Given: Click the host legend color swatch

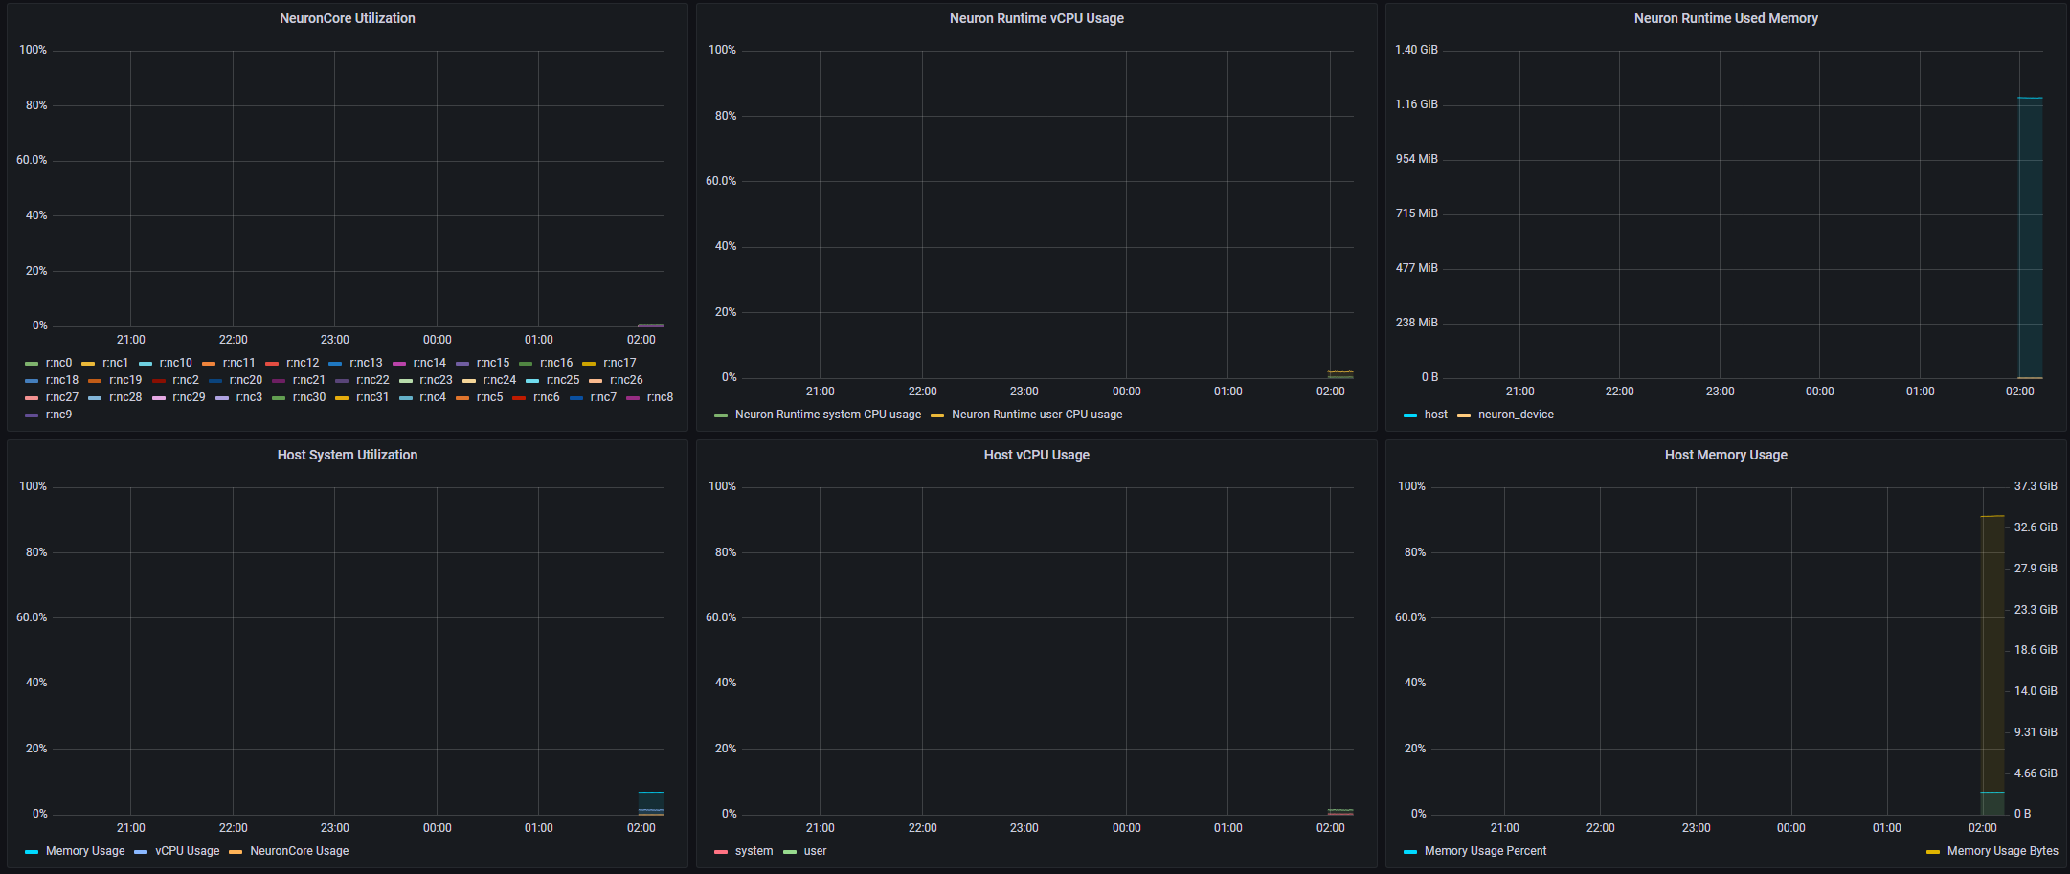Looking at the screenshot, I should coord(1410,415).
